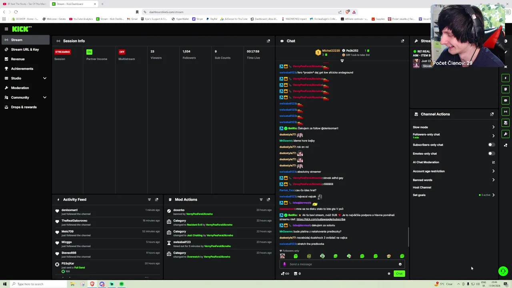Viewport: 512px width, 288px height.
Task: Click the purple microphone icon in message box
Action: click(285, 264)
